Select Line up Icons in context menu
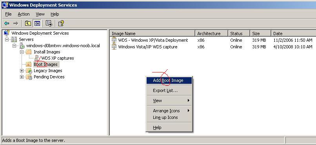The image size is (316, 145). [x=169, y=117]
